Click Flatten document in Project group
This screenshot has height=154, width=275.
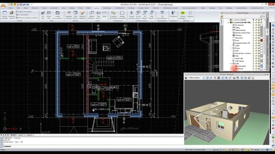click(24, 12)
